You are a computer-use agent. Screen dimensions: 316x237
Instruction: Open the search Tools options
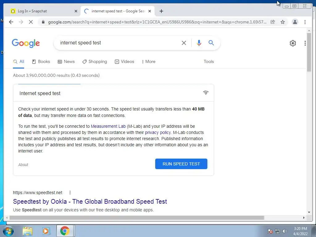(x=209, y=62)
